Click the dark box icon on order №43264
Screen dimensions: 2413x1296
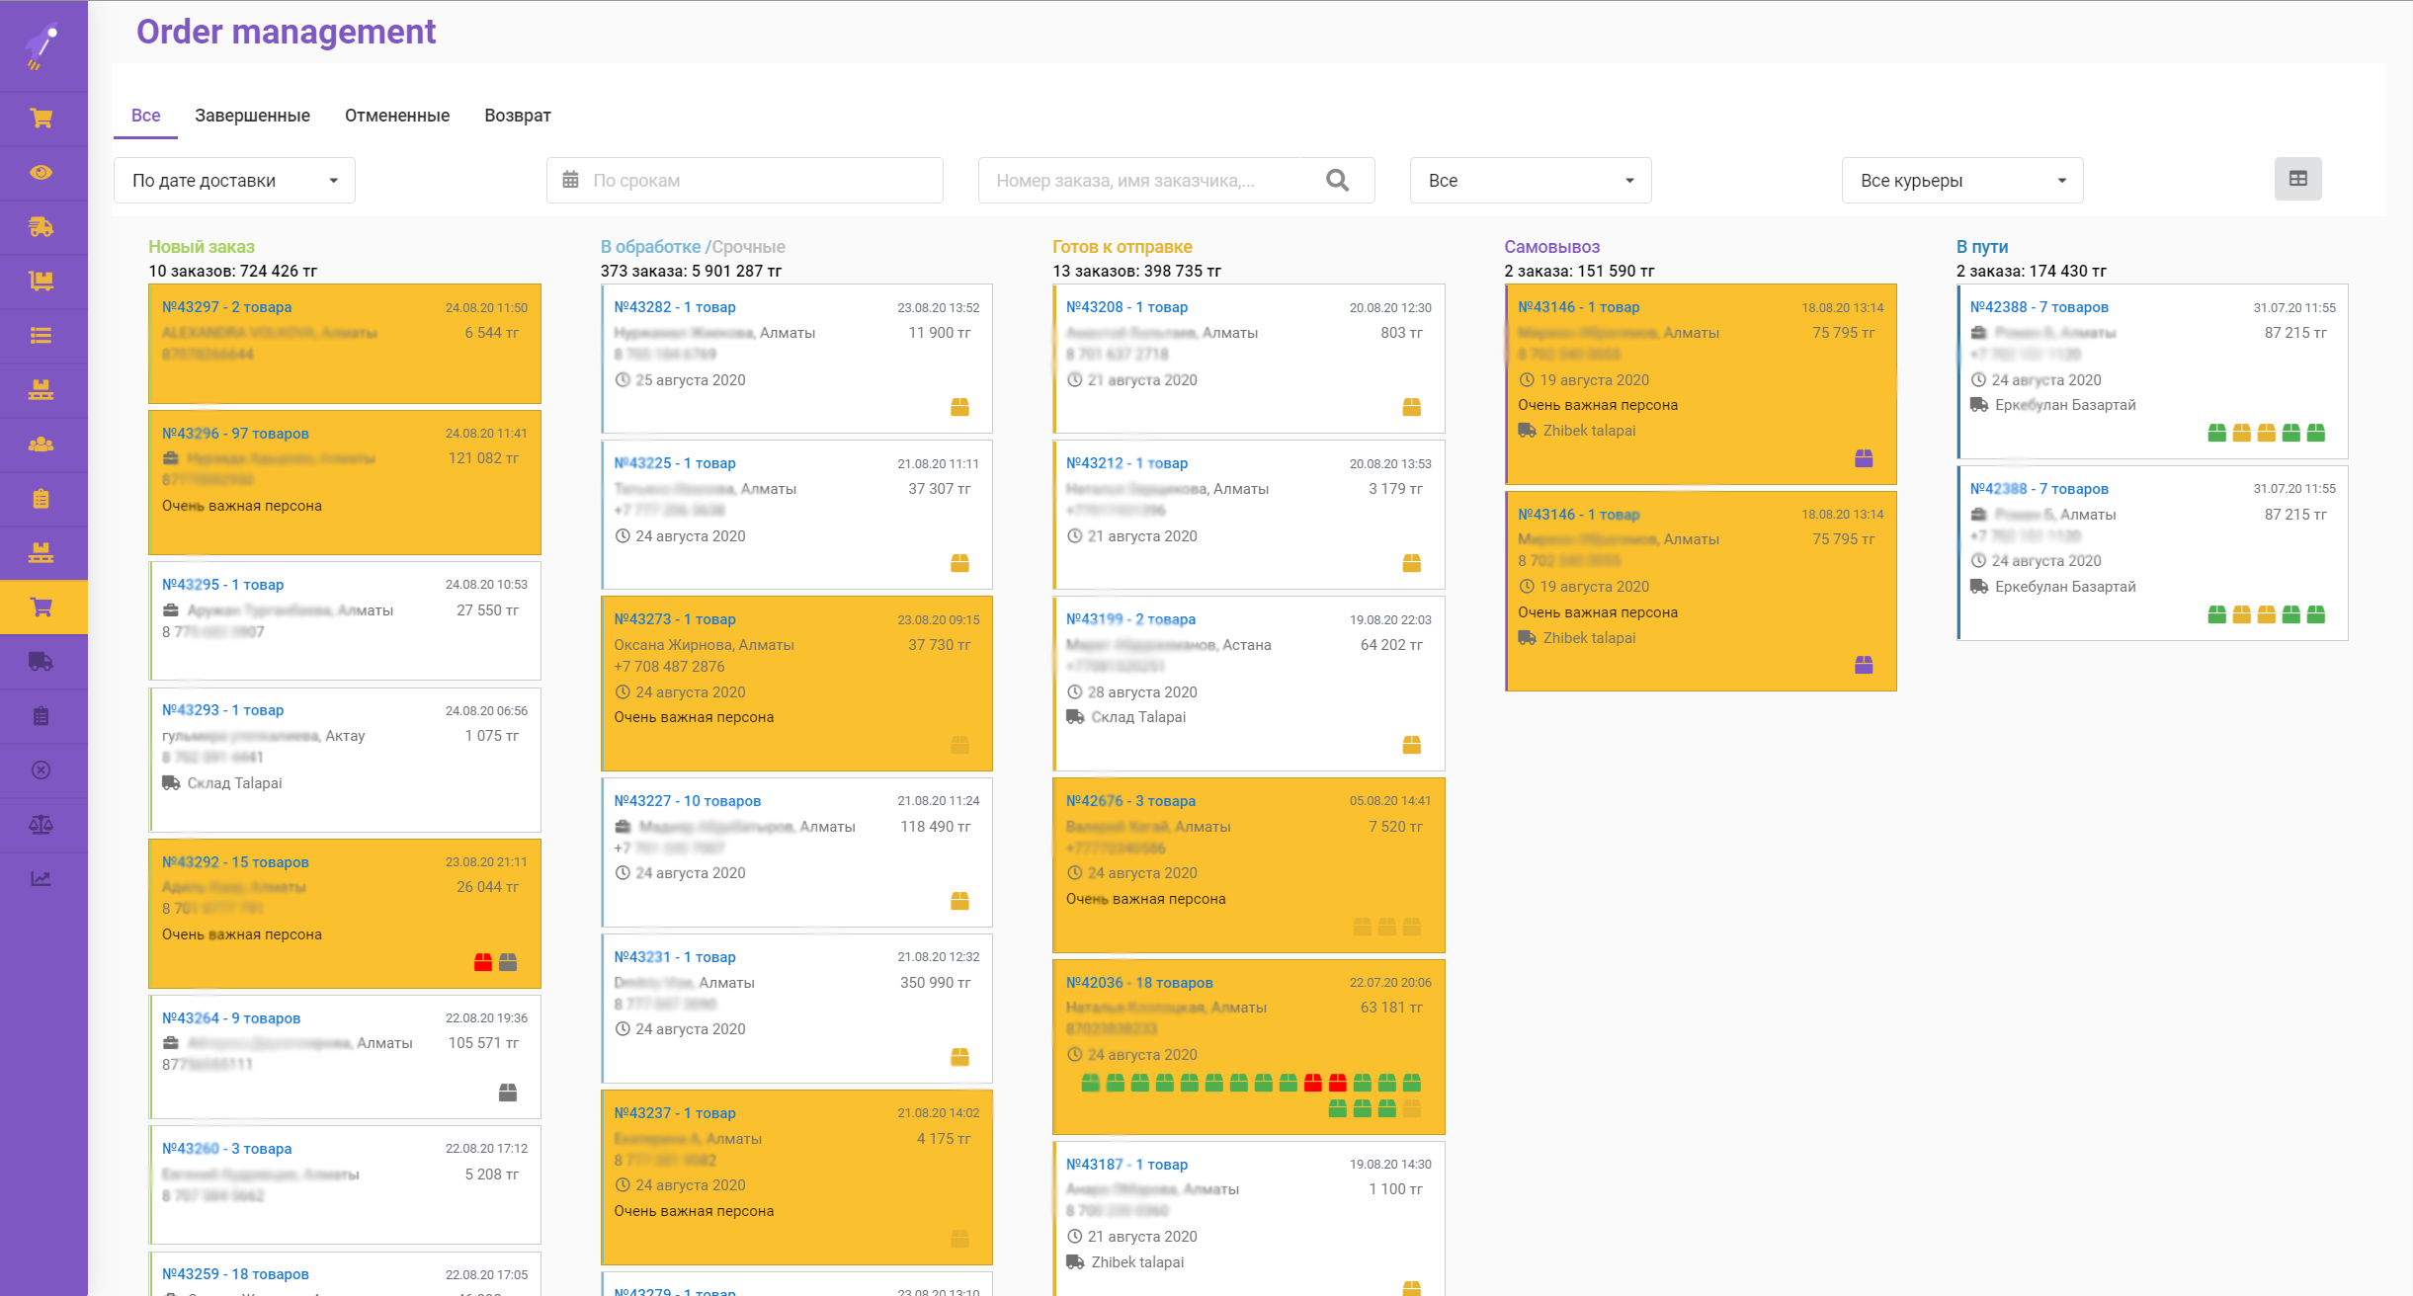(508, 1093)
